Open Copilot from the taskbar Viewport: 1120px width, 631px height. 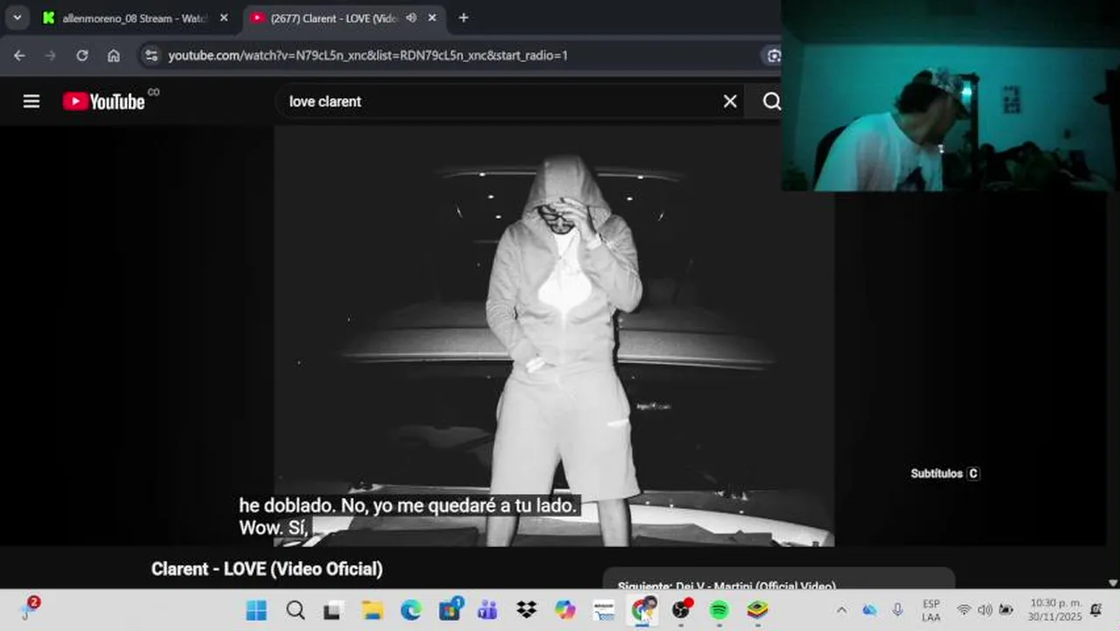565,610
